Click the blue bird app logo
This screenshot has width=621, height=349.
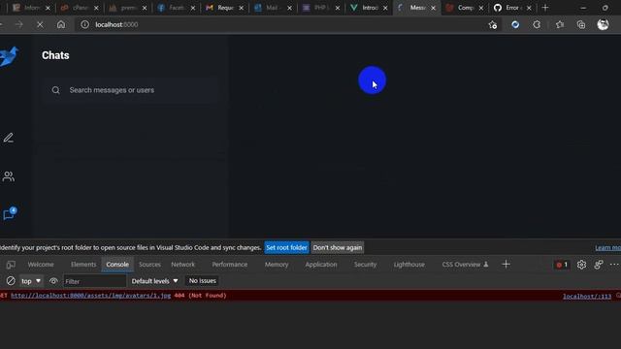9,56
